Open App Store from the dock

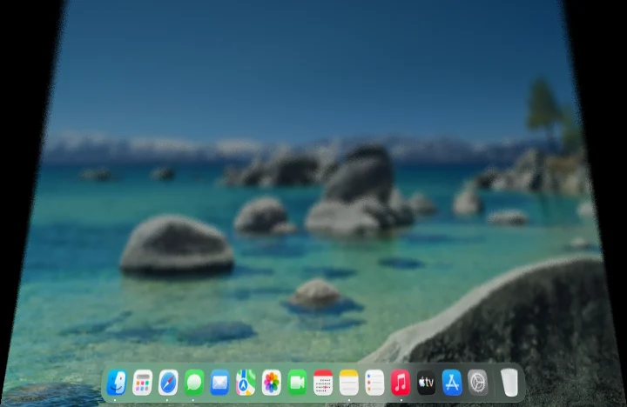pyautogui.click(x=452, y=383)
